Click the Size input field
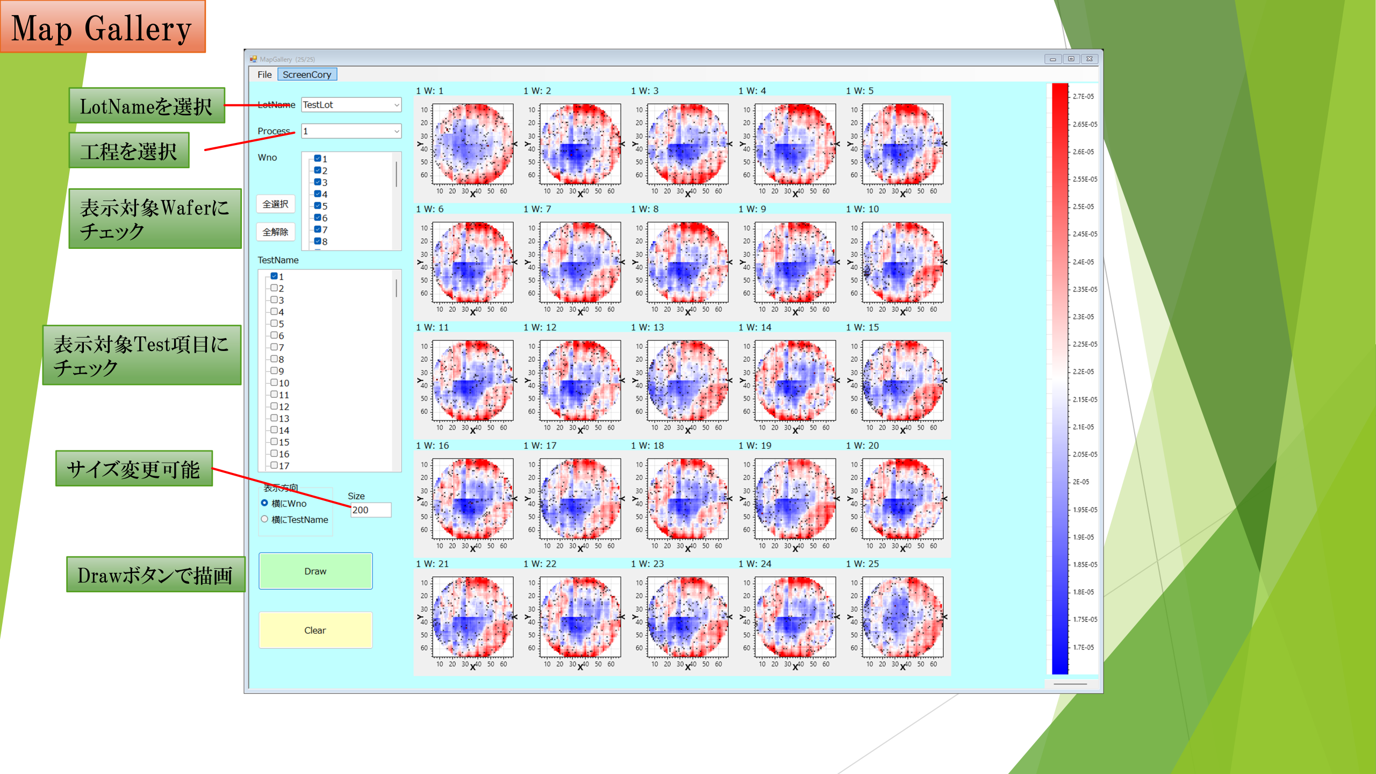The image size is (1376, 774). [371, 510]
